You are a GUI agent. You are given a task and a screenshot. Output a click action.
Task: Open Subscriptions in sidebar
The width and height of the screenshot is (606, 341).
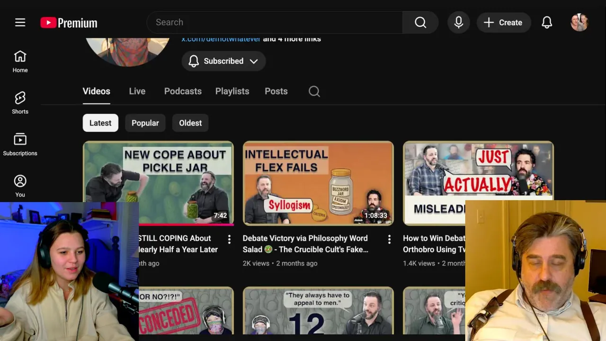pos(20,145)
